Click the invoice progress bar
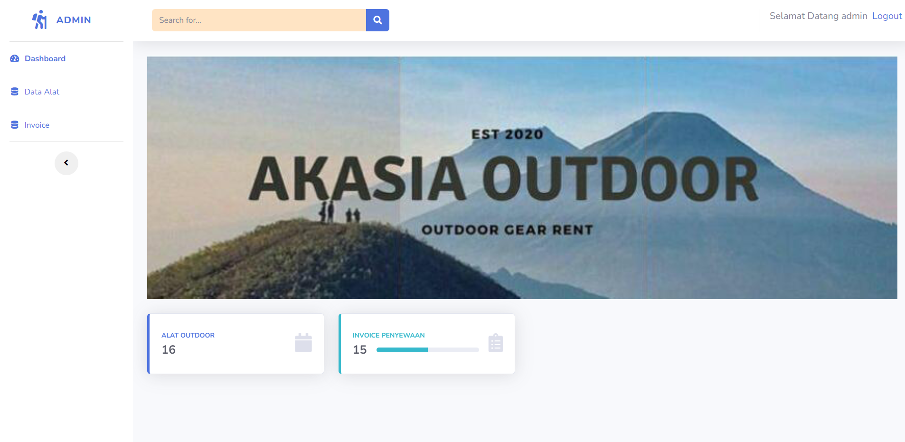This screenshot has height=442, width=905. (427, 350)
